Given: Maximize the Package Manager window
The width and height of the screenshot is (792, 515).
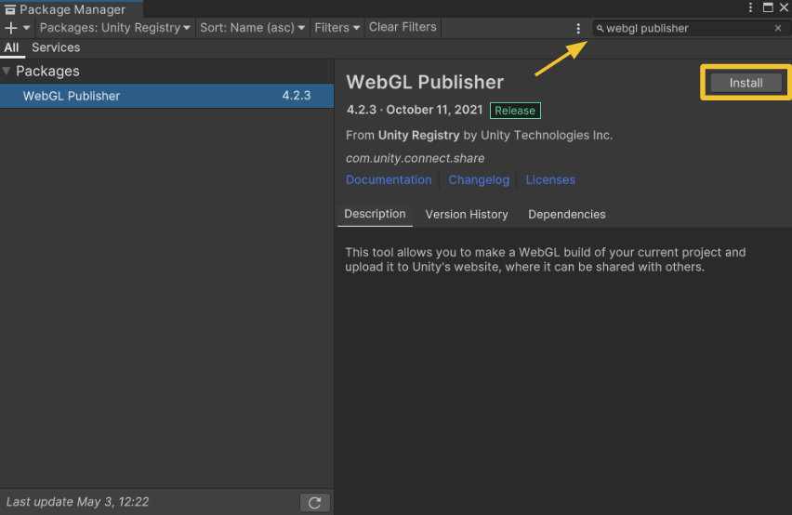Looking at the screenshot, I should 768,7.
